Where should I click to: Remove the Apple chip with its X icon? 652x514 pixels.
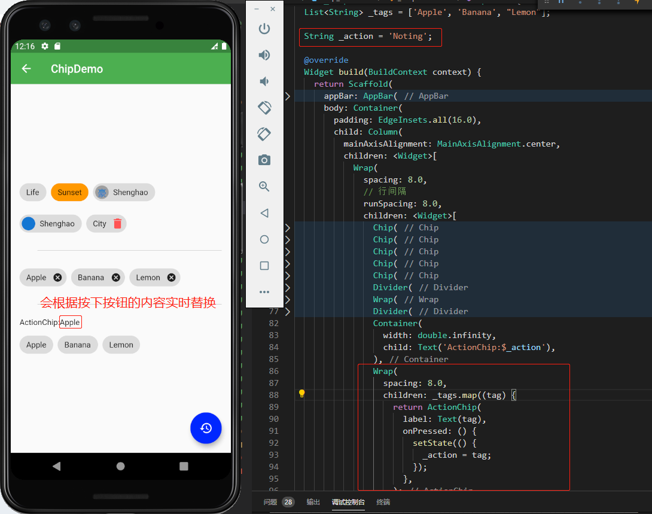coord(58,278)
